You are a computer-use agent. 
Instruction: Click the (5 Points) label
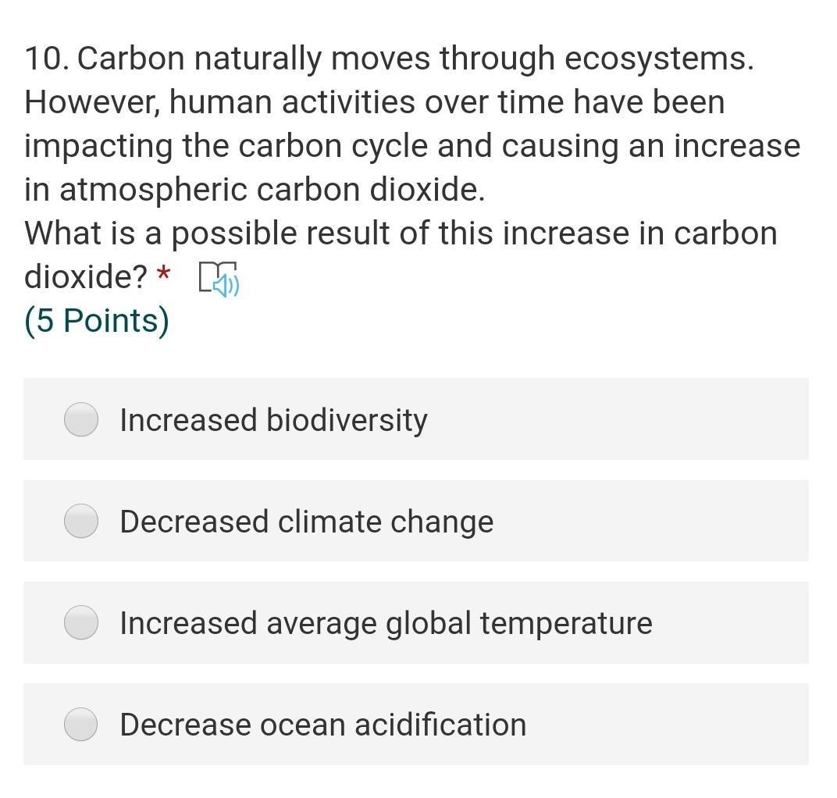pyautogui.click(x=97, y=321)
